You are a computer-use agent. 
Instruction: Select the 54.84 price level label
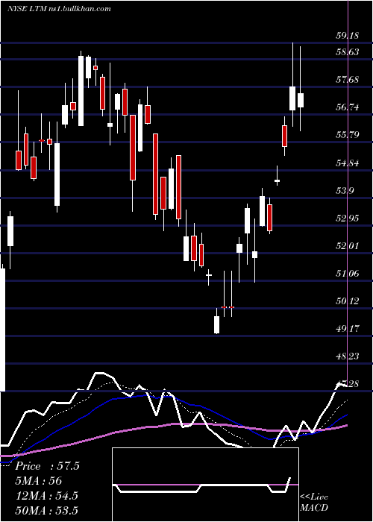click(x=348, y=163)
